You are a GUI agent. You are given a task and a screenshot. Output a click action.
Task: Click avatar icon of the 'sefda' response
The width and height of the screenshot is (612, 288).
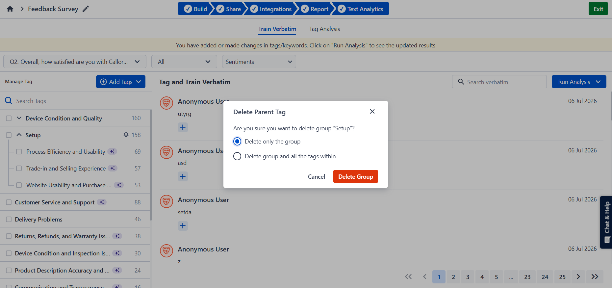coord(166,201)
